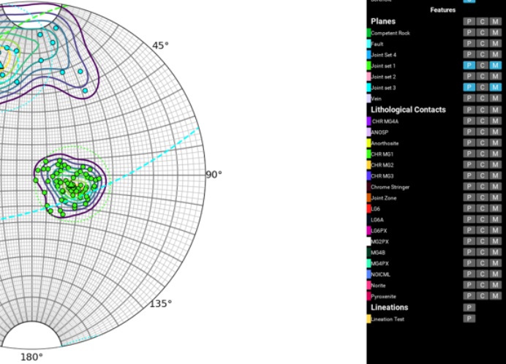Image resolution: width=506 pixels, height=364 pixels.
Task: Enable M for Fault
Action: point(495,44)
